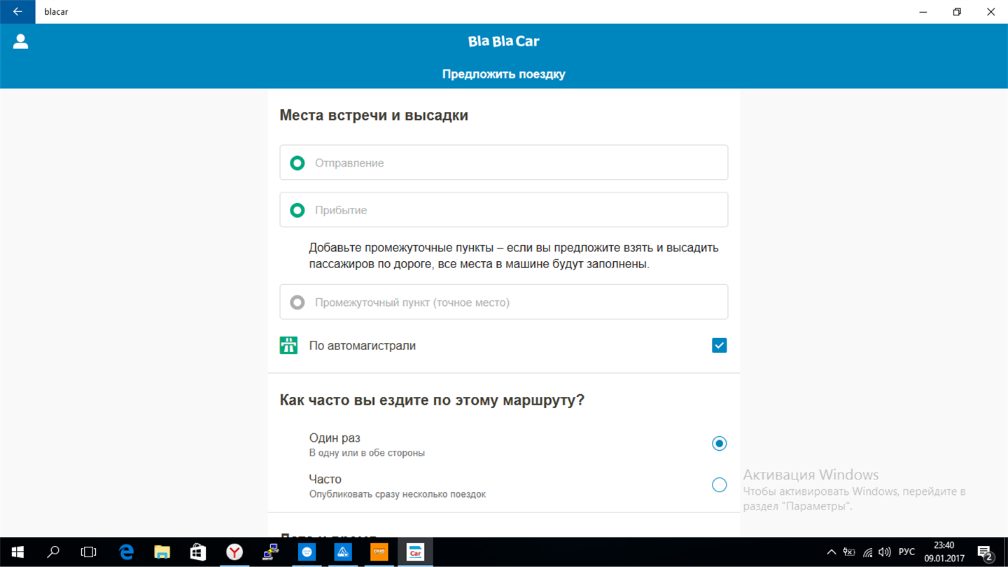Switch input language РУС indicator

[906, 552]
